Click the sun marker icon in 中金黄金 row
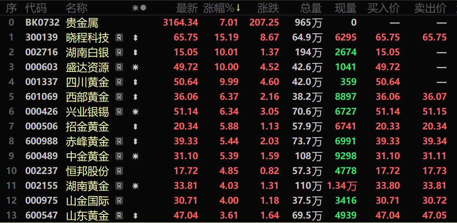The height and width of the screenshot is (223, 457). (x=135, y=156)
